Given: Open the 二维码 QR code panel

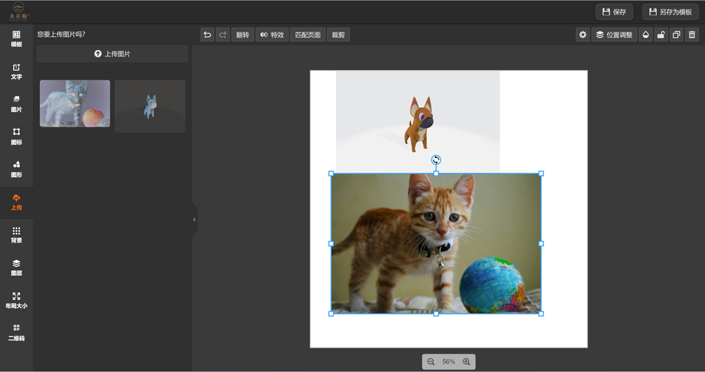Looking at the screenshot, I should pos(17,333).
